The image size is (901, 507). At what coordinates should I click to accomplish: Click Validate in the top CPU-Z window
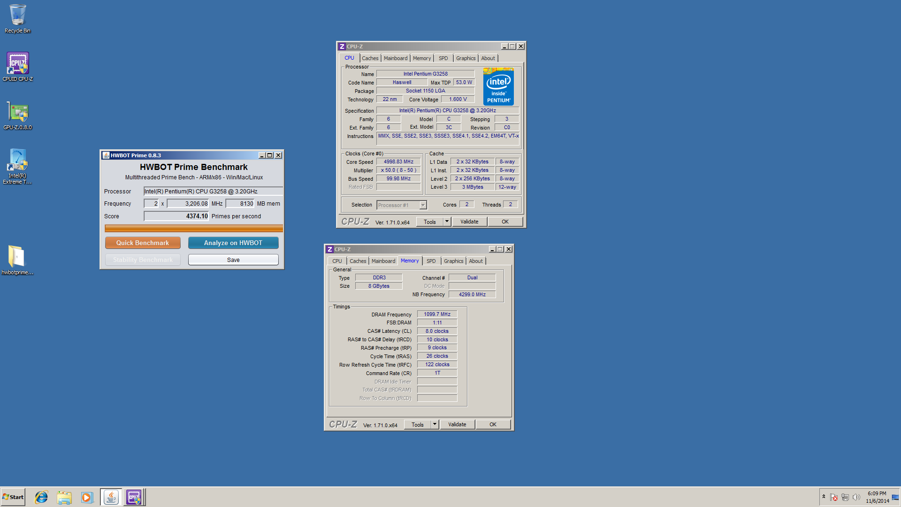pyautogui.click(x=469, y=222)
